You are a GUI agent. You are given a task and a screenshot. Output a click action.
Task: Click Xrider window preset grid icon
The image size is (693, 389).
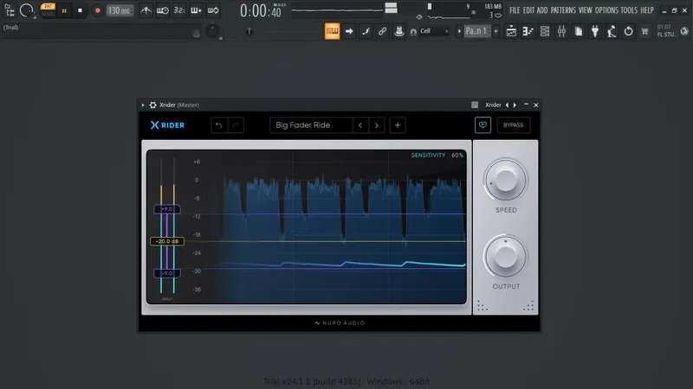(475, 105)
